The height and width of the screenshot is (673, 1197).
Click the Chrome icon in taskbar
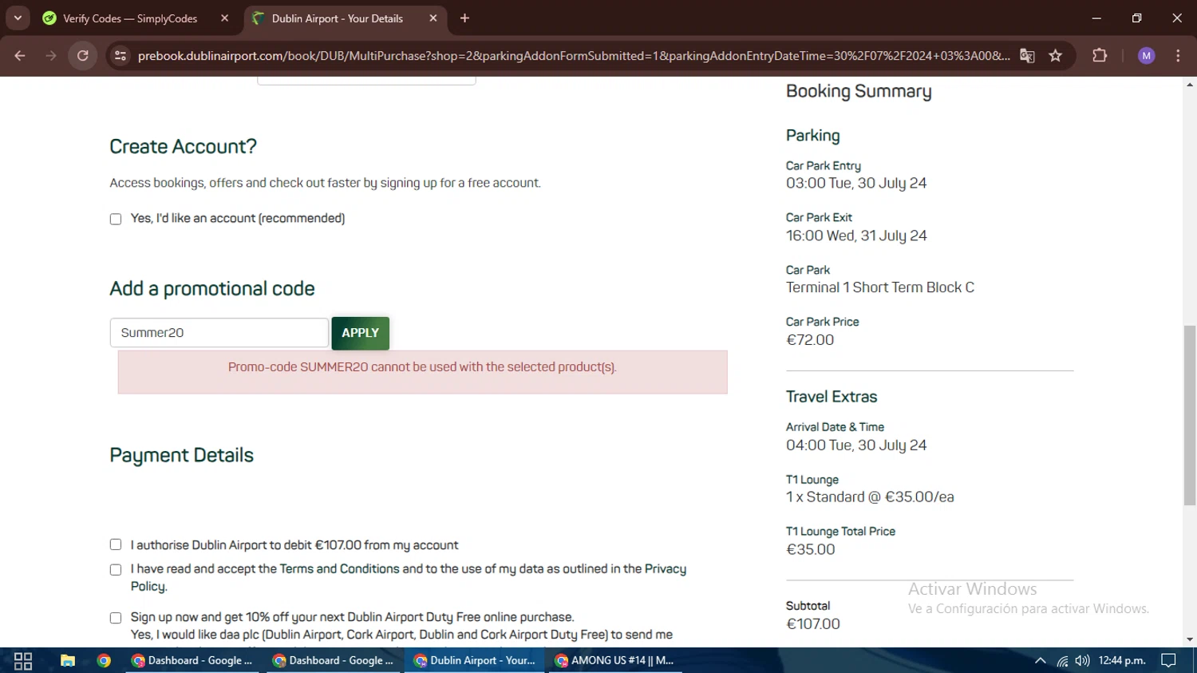point(104,660)
